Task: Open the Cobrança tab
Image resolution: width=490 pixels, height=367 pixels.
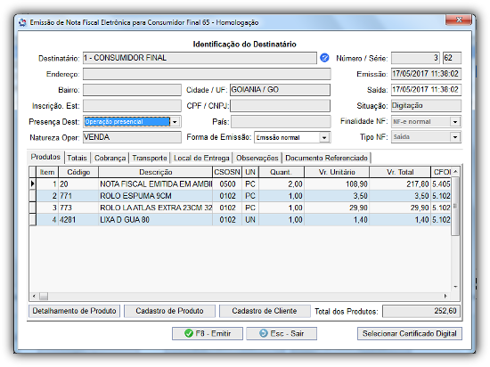Action: click(110, 158)
